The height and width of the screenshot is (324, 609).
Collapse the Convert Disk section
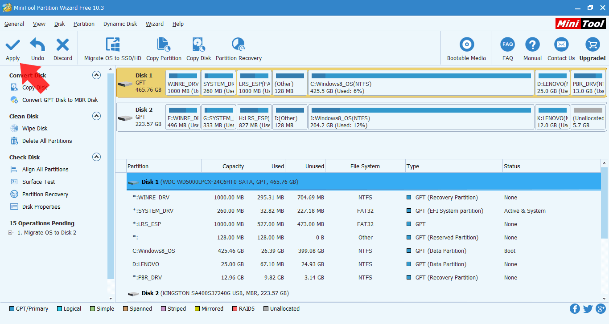[x=96, y=75]
